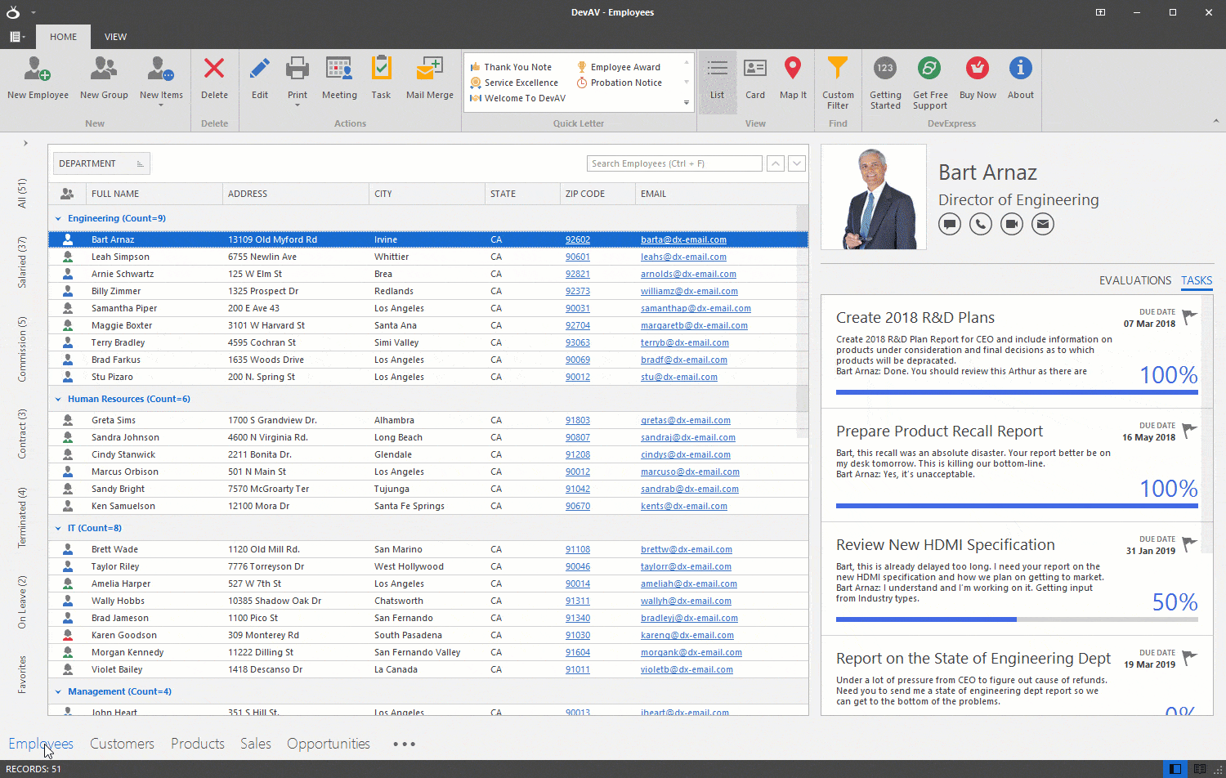
Task: Open the EVALUATIONS tab
Action: coord(1134,280)
